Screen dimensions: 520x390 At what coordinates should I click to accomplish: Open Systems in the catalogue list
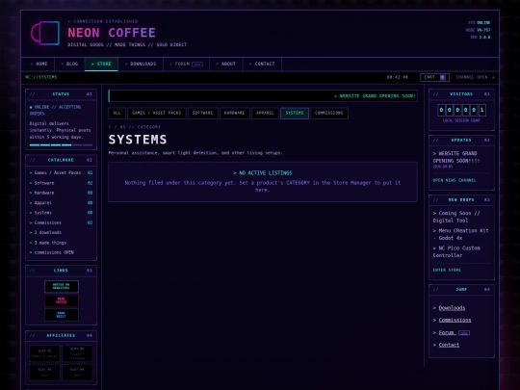[61, 213]
